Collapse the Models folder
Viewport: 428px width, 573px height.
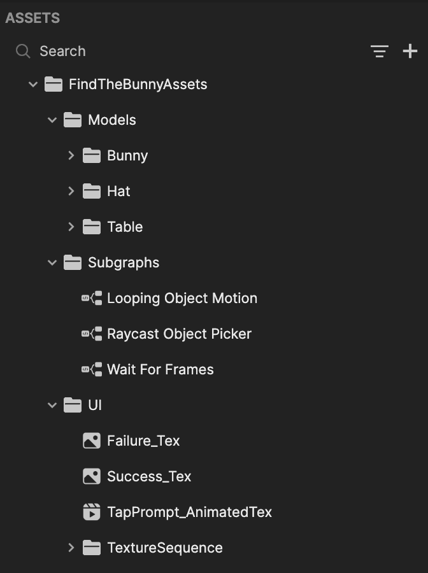52,120
